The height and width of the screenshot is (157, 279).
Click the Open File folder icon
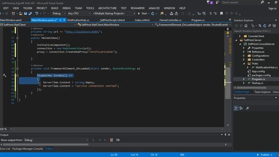coord(20,14)
